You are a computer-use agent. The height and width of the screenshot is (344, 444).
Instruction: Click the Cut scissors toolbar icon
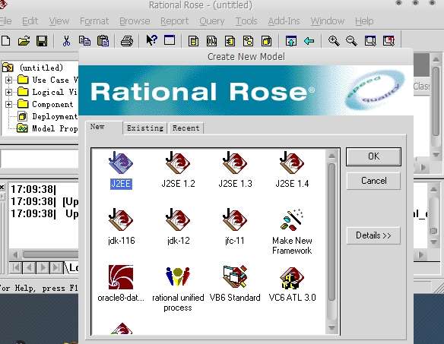point(66,41)
